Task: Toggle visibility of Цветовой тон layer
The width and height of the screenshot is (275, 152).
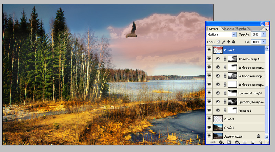Action: [209, 93]
